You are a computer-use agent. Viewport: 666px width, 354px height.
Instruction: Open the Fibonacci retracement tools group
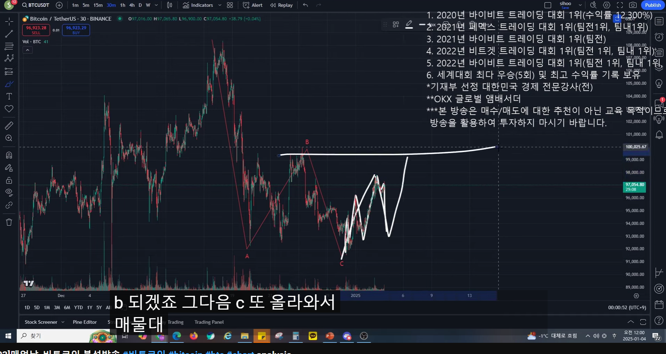click(x=9, y=46)
